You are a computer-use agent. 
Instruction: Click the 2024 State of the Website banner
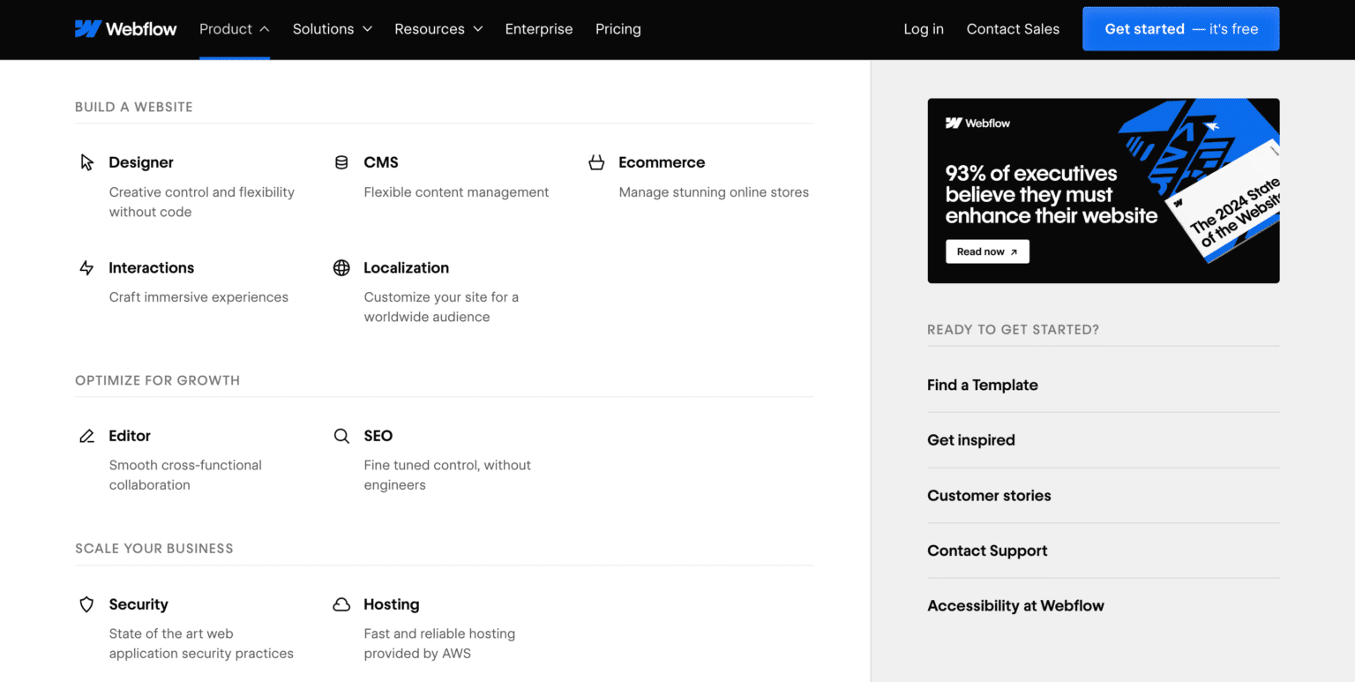point(1103,191)
